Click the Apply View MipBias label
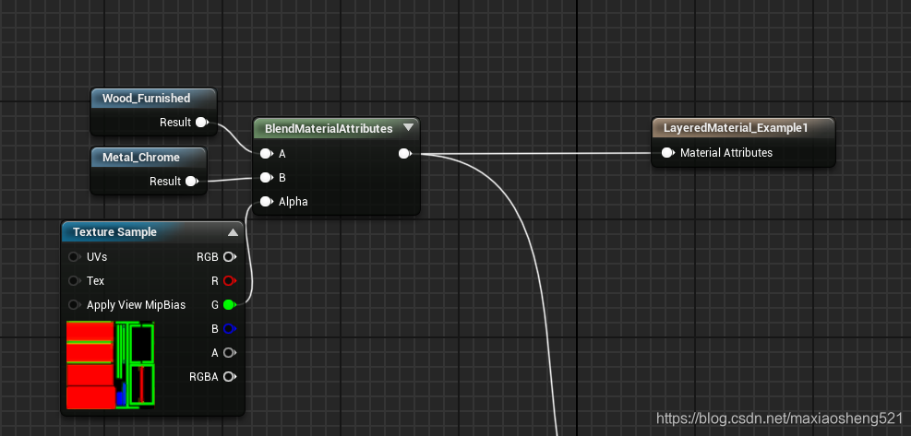 [136, 305]
